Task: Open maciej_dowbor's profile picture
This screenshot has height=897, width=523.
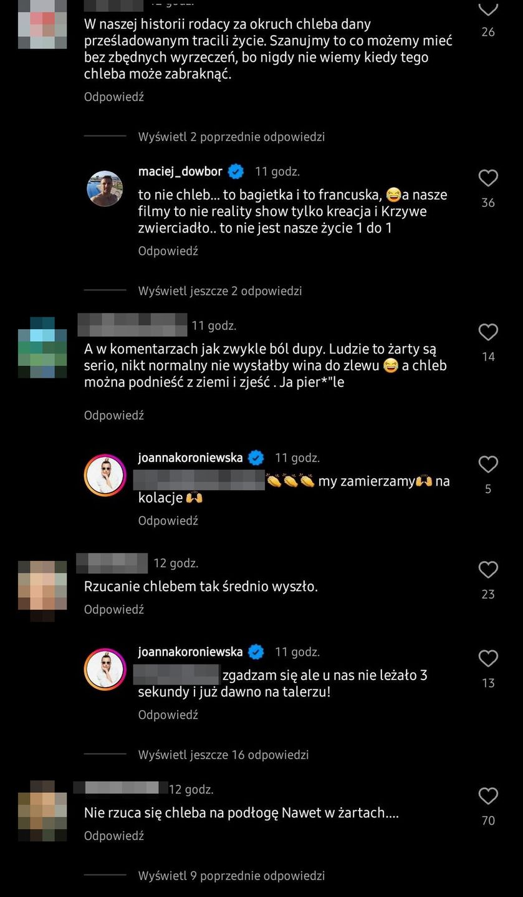Action: pos(105,188)
